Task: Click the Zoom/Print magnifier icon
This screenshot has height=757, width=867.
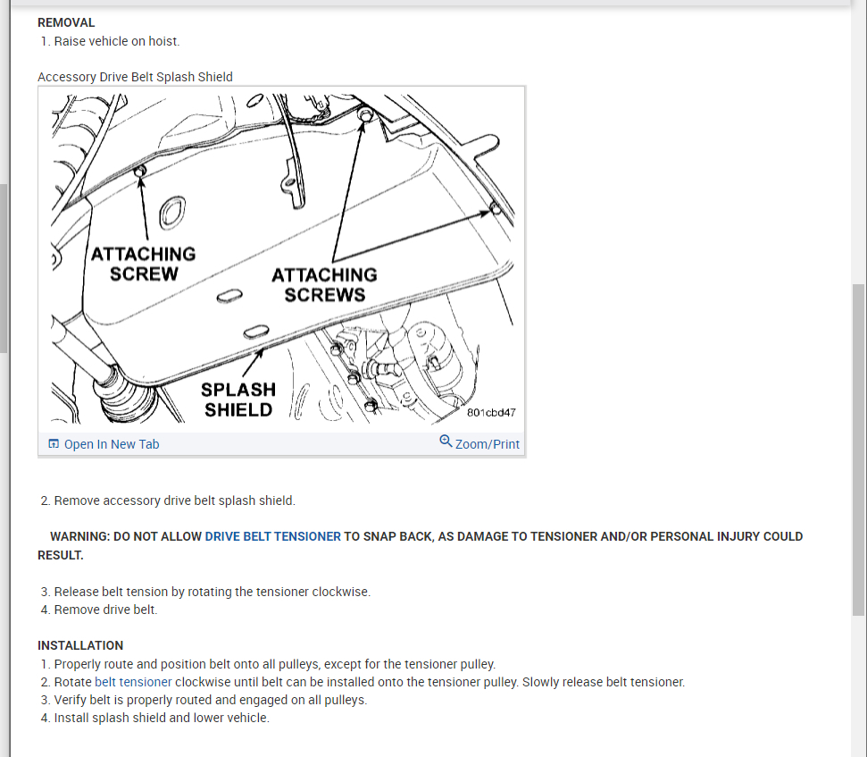Action: click(446, 441)
